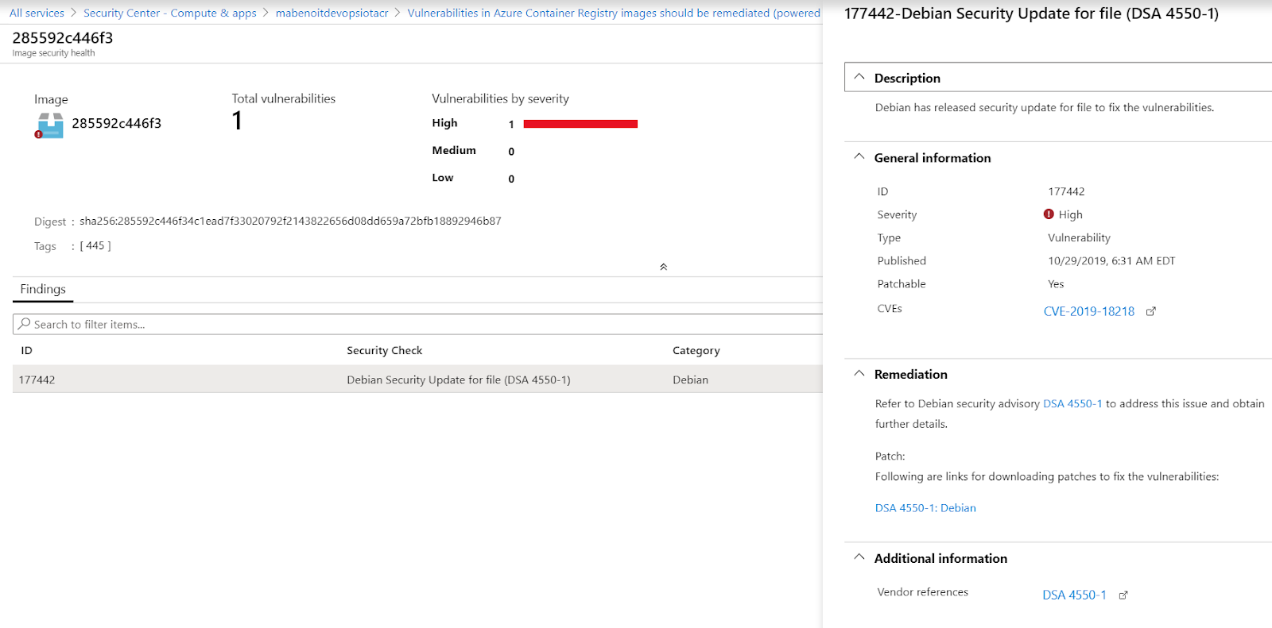
Task: Open the CVE-2019-18218 link
Action: coord(1089,311)
